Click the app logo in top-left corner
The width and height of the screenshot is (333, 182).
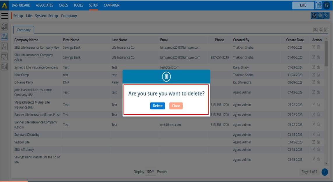[4, 5]
